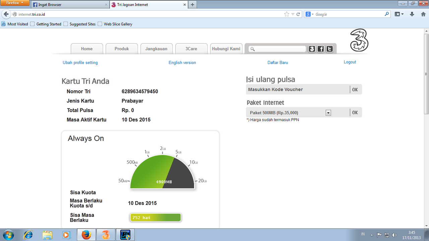429x241 pixels.
Task: Click the Twitter icon beside the search box
Action: point(329,49)
